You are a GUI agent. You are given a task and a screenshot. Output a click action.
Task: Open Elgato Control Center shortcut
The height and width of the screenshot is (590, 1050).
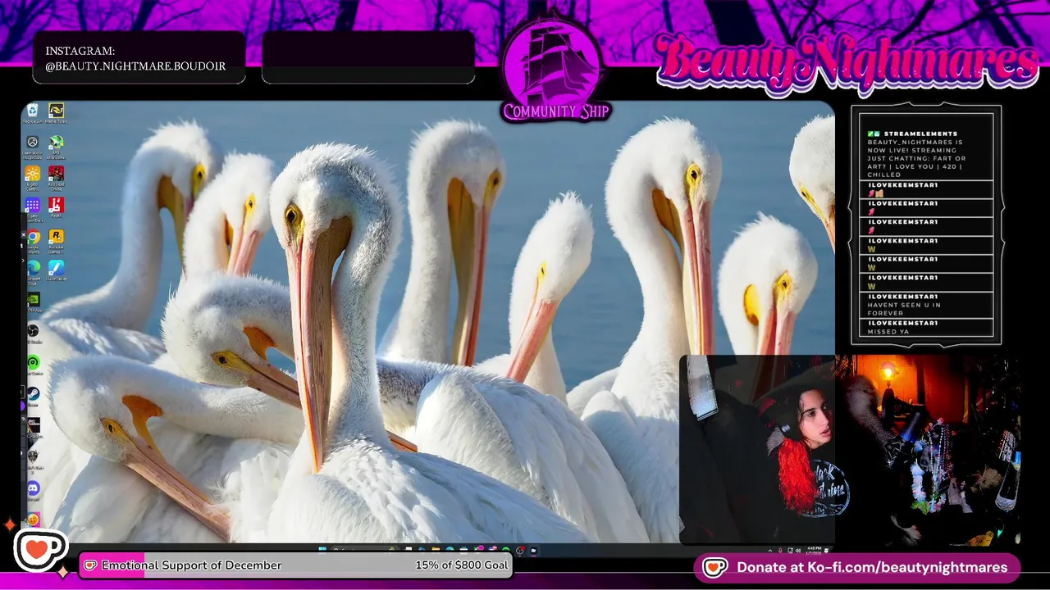(32, 176)
